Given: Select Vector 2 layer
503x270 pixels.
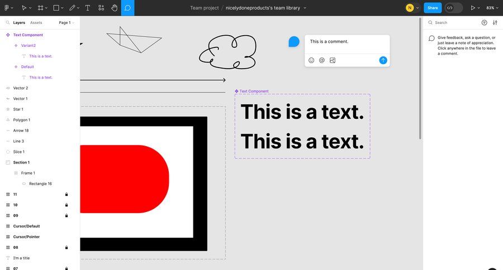Looking at the screenshot, I should coord(21,88).
